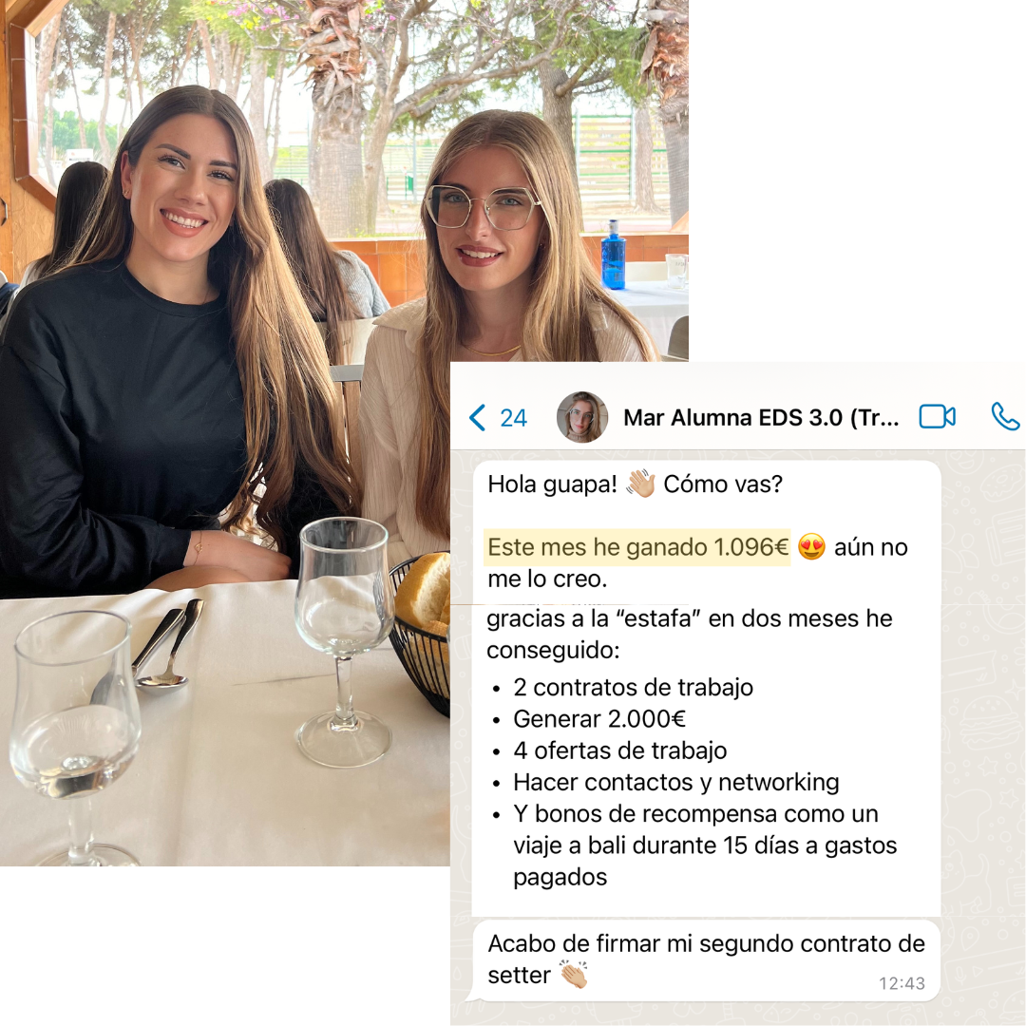
Task: Tap the 'Generar 2.000€' bullet
Action: point(598,719)
